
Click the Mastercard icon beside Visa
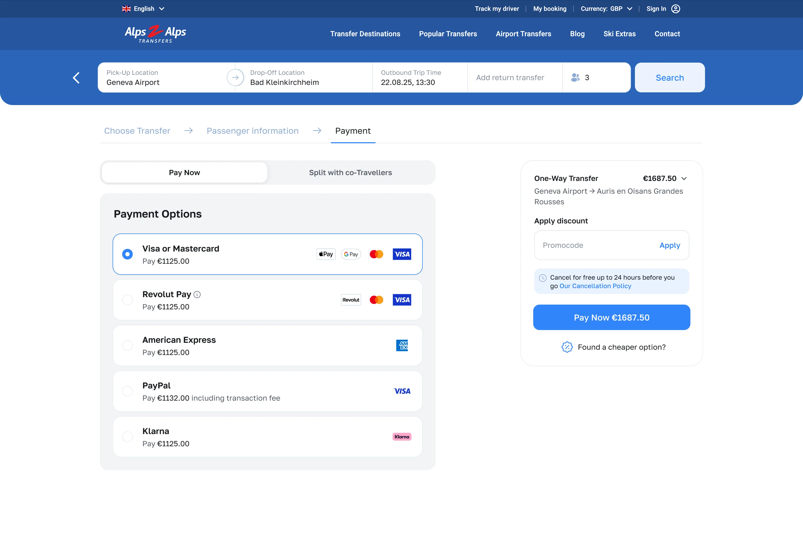click(376, 254)
